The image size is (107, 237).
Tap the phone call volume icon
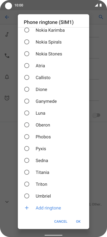coord(7,56)
